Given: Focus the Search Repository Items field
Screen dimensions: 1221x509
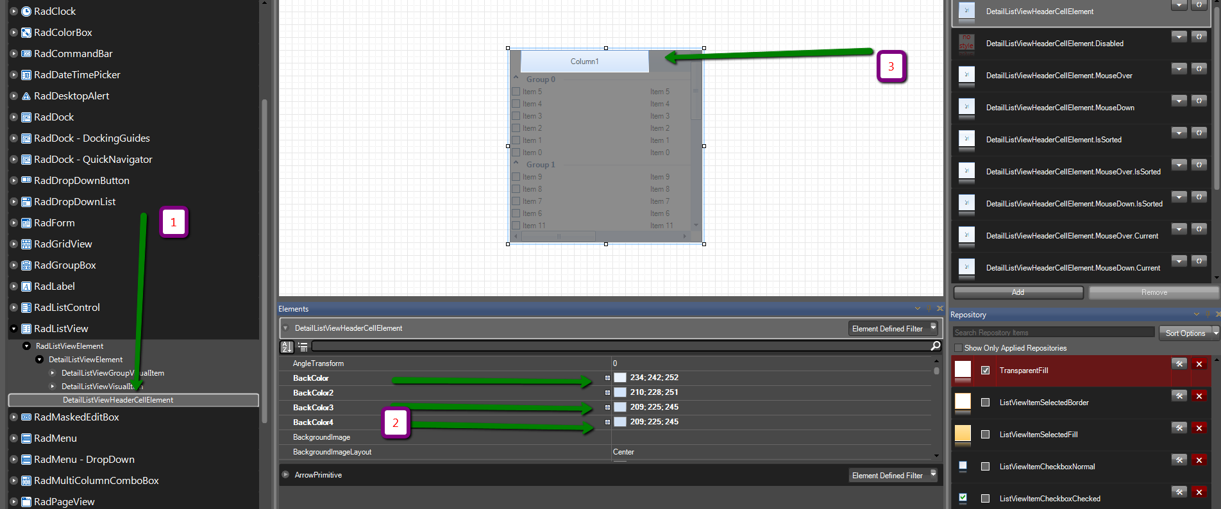Looking at the screenshot, I should (1054, 332).
